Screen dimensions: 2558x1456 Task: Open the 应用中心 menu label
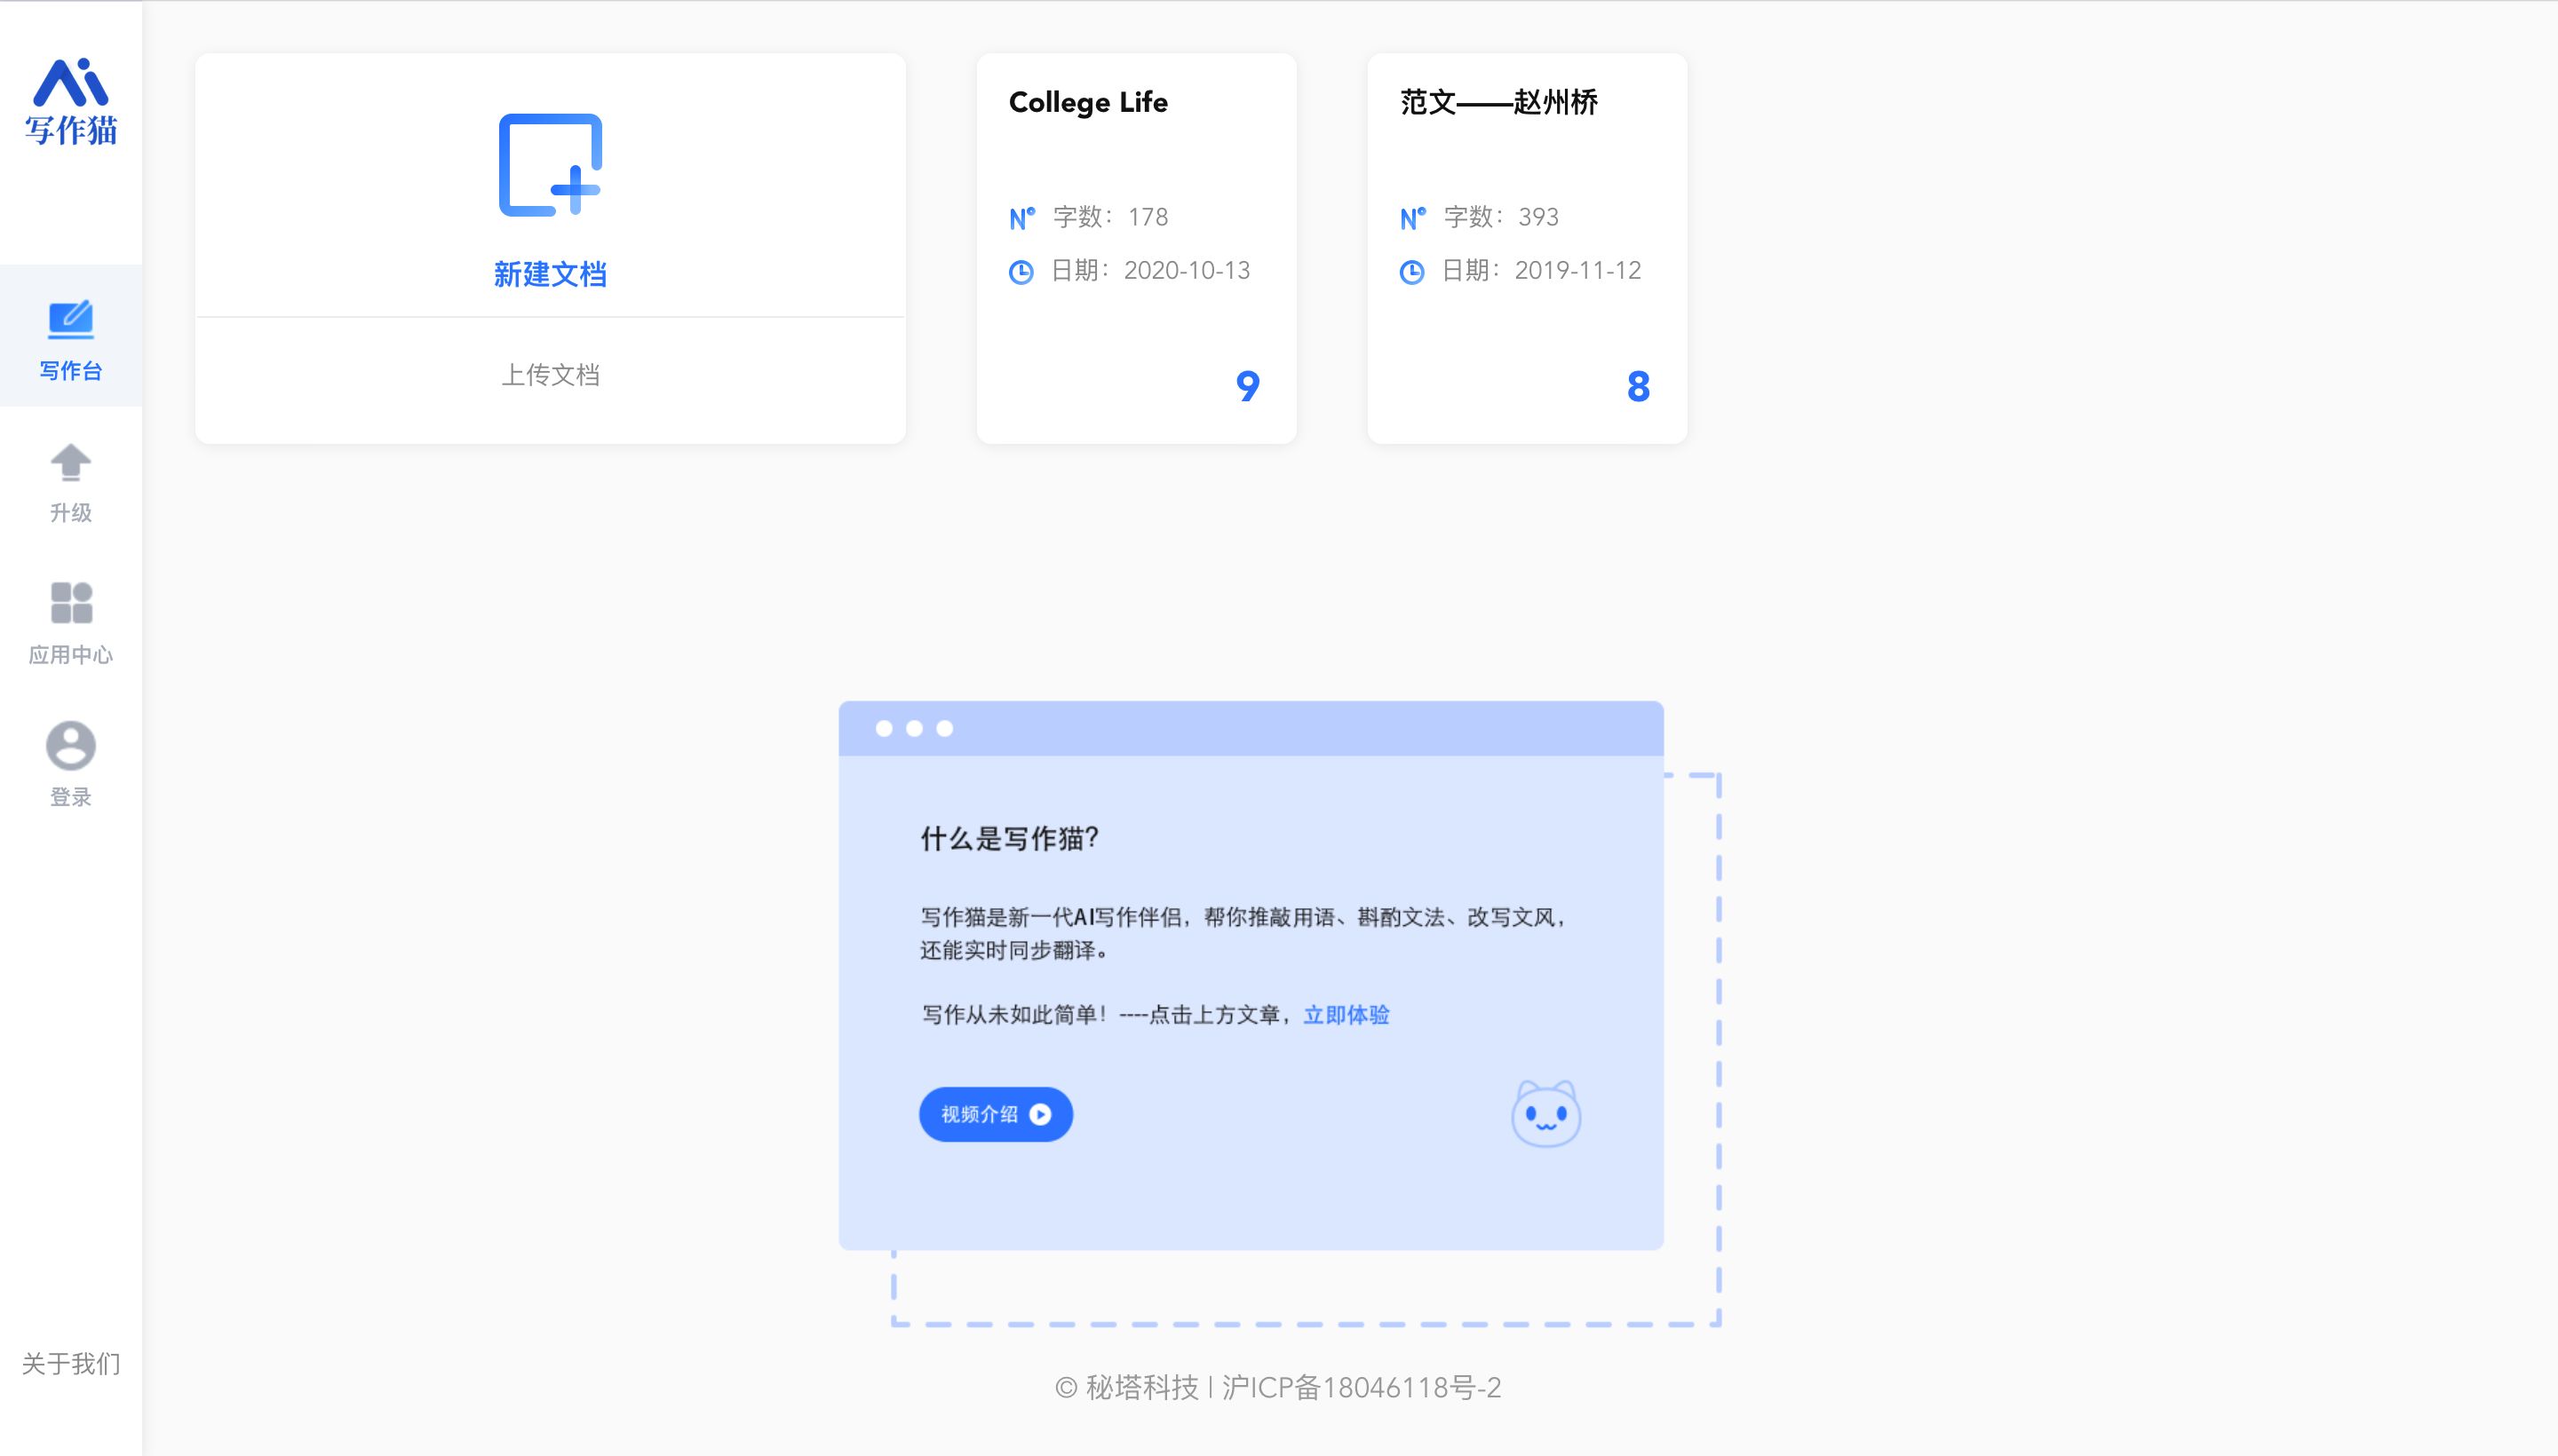click(70, 655)
